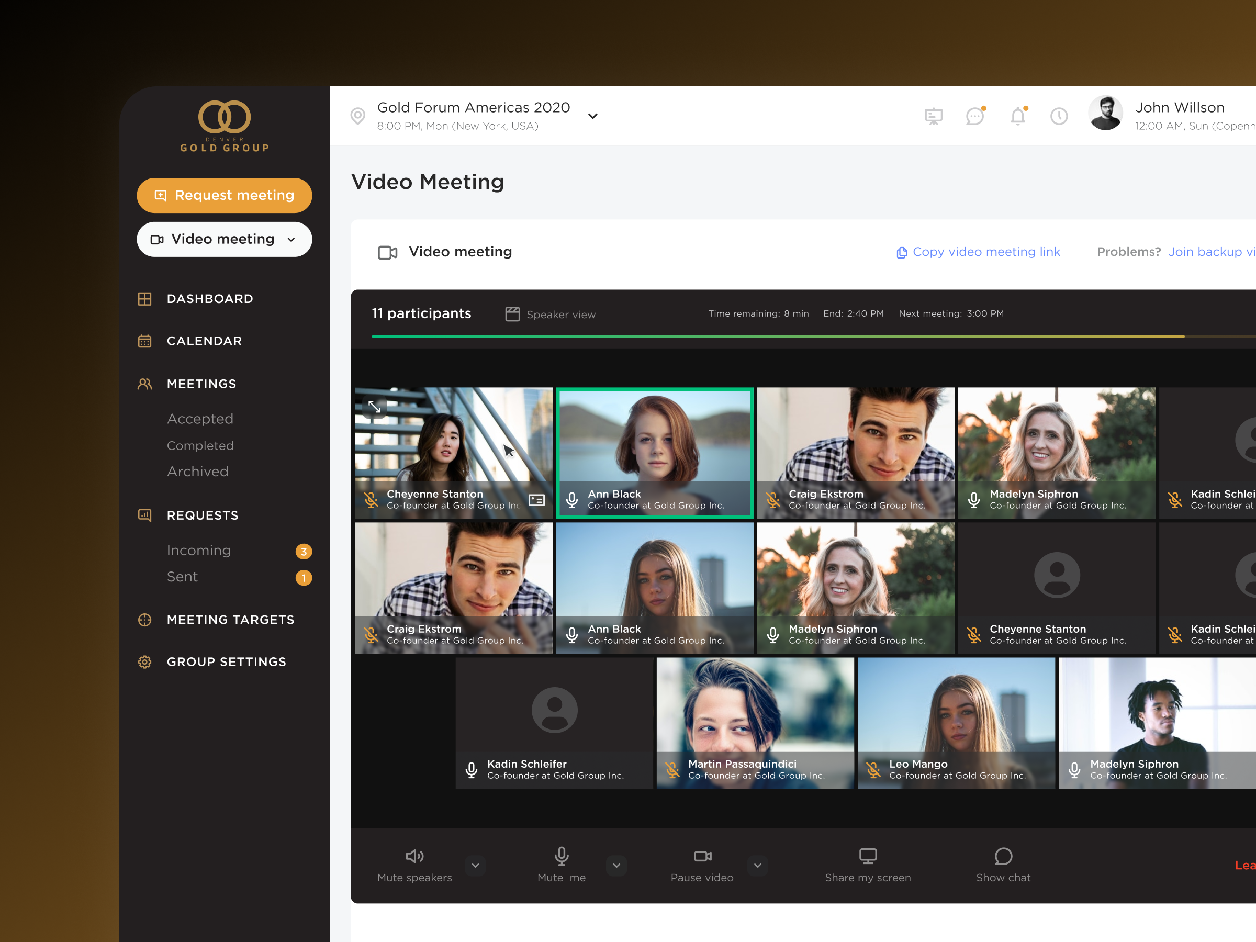Viewport: 1256px width, 942px height.
Task: Switch to Speaker view
Action: pos(549,314)
